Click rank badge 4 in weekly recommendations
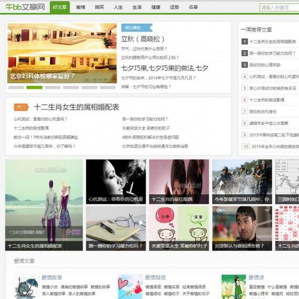The image size is (299, 299). [245, 77]
